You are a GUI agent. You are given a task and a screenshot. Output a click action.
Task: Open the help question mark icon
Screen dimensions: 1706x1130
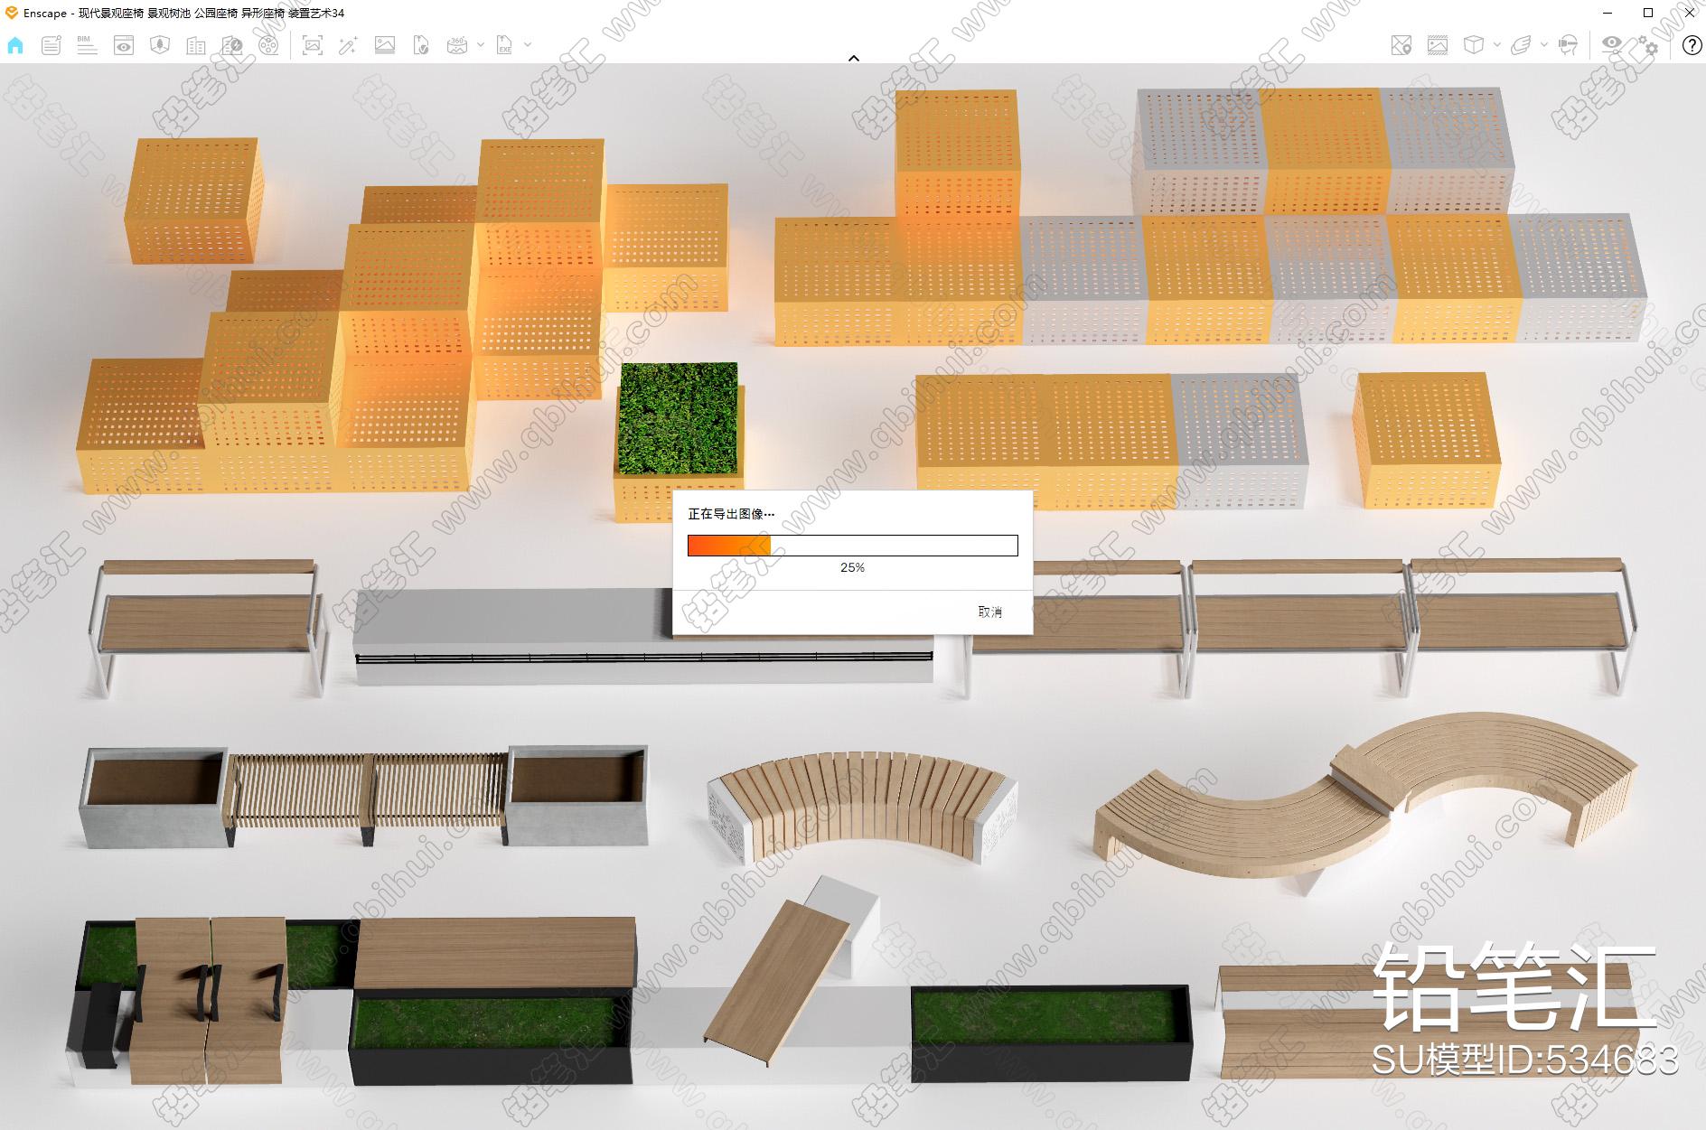coord(1692,45)
